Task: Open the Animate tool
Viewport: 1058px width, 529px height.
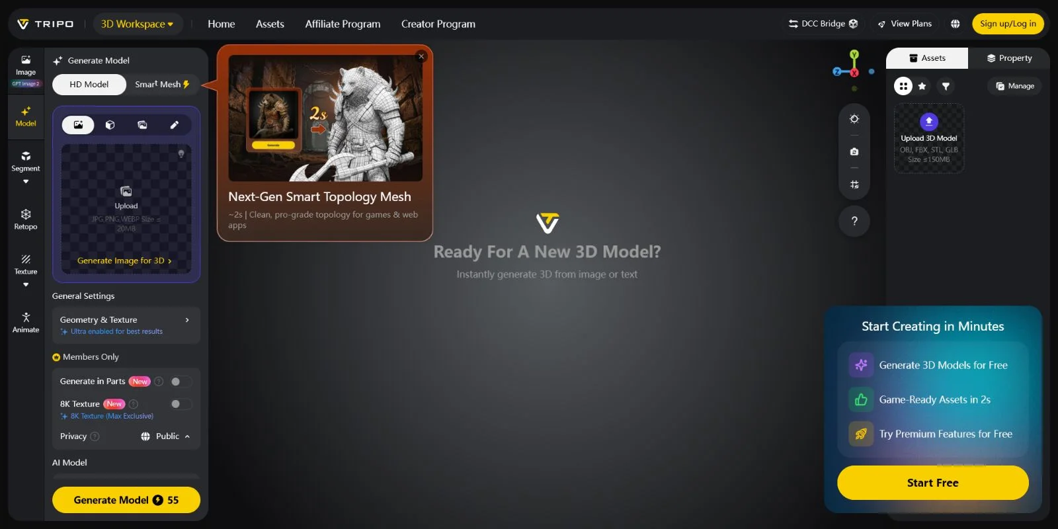Action: 26,323
